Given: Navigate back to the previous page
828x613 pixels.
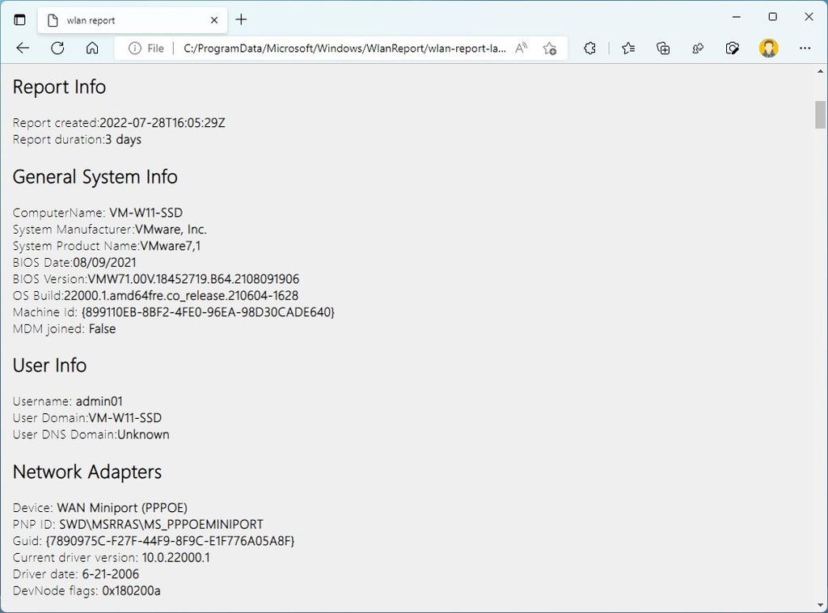Looking at the screenshot, I should (23, 48).
